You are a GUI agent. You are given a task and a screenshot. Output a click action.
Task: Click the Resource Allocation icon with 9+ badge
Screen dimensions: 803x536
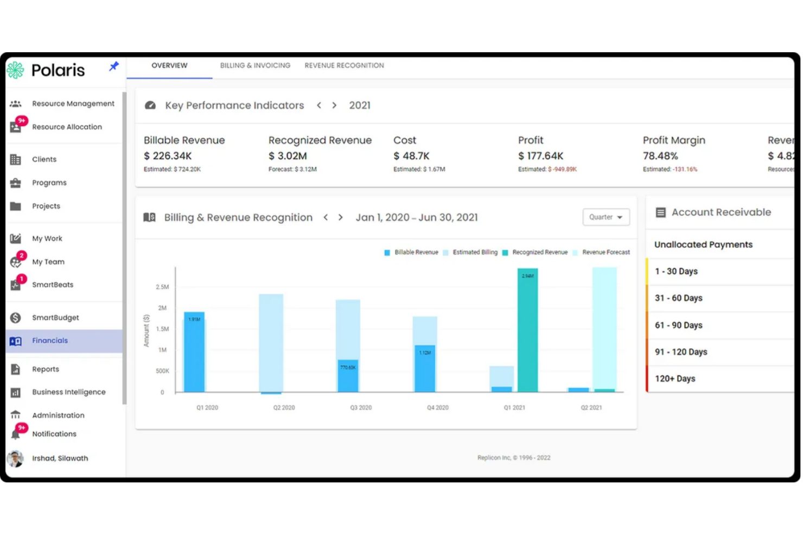pos(16,127)
